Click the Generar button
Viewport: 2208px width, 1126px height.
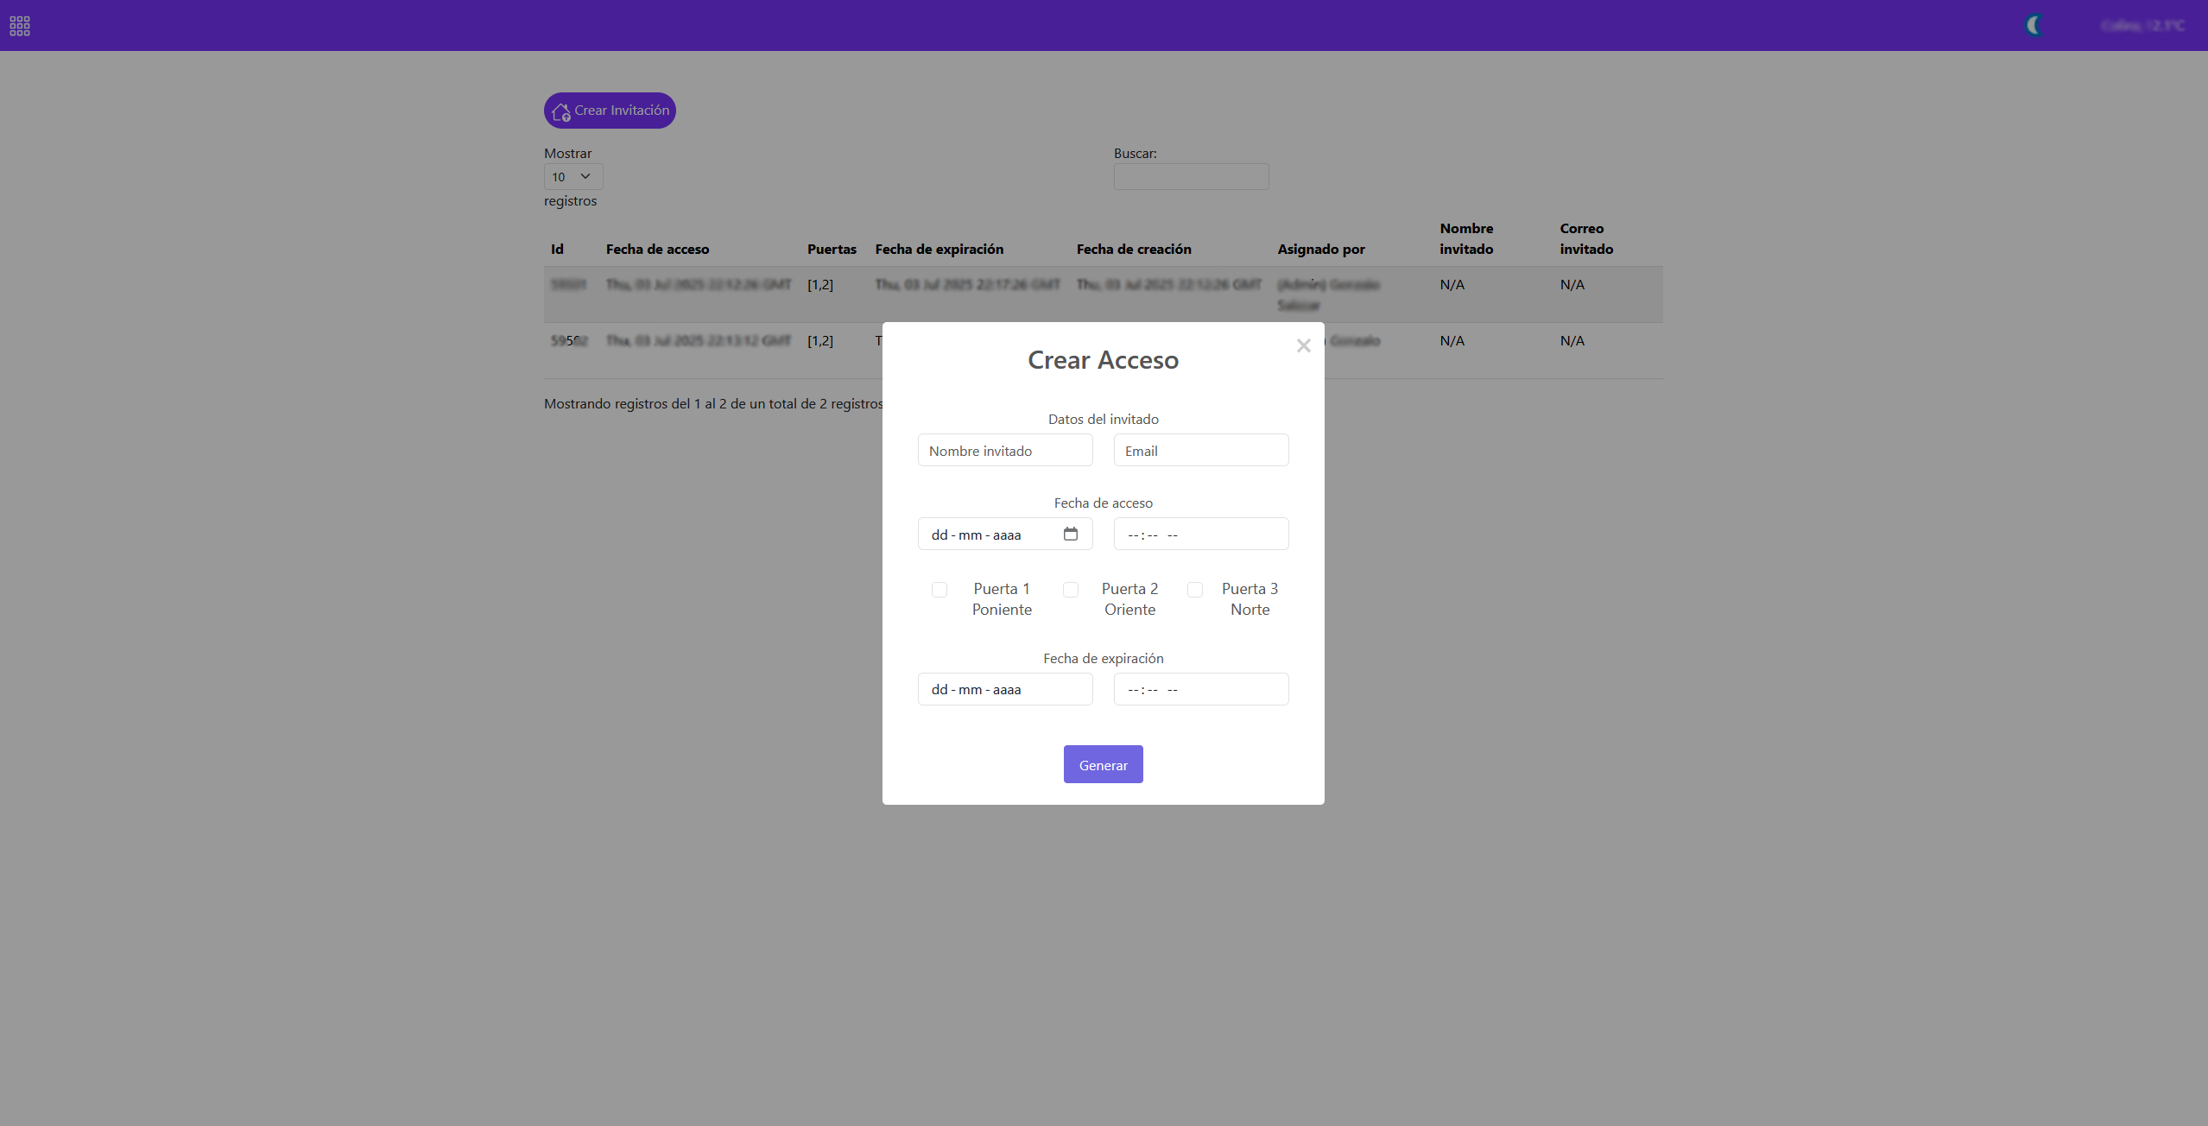coord(1103,764)
